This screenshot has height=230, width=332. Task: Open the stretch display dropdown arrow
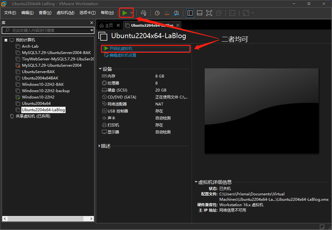[x=253, y=13]
